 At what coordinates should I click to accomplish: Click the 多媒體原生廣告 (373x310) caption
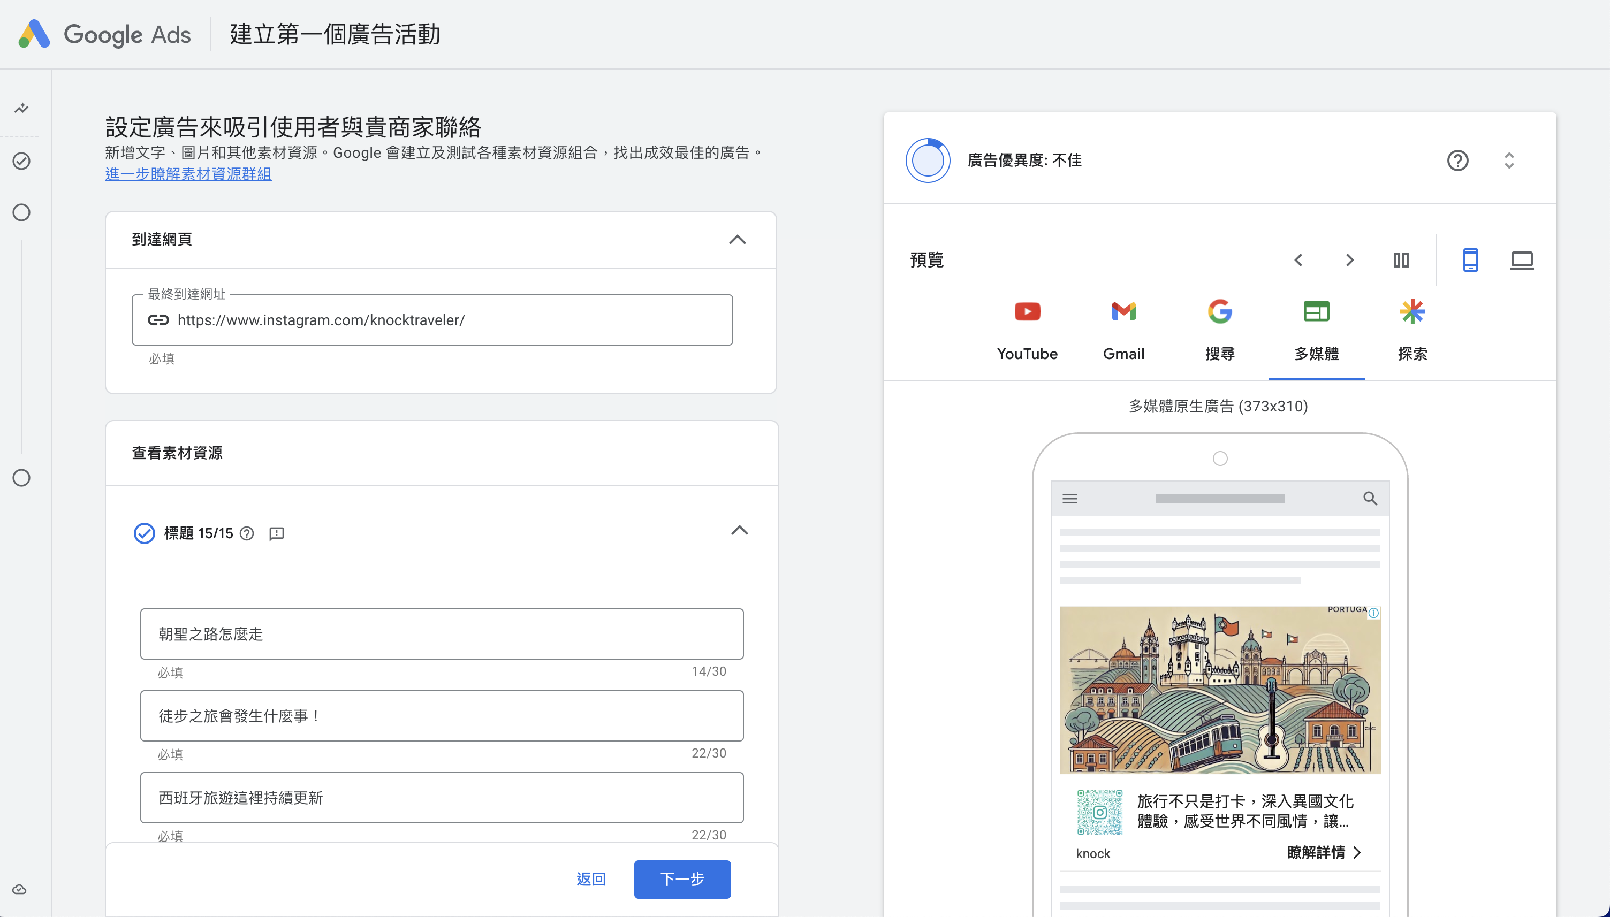pyautogui.click(x=1218, y=406)
